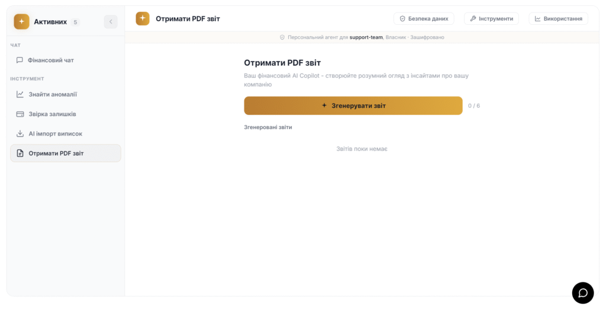The height and width of the screenshot is (309, 606).
Task: Click the Отримати PDF звіт header title
Action: tap(188, 19)
